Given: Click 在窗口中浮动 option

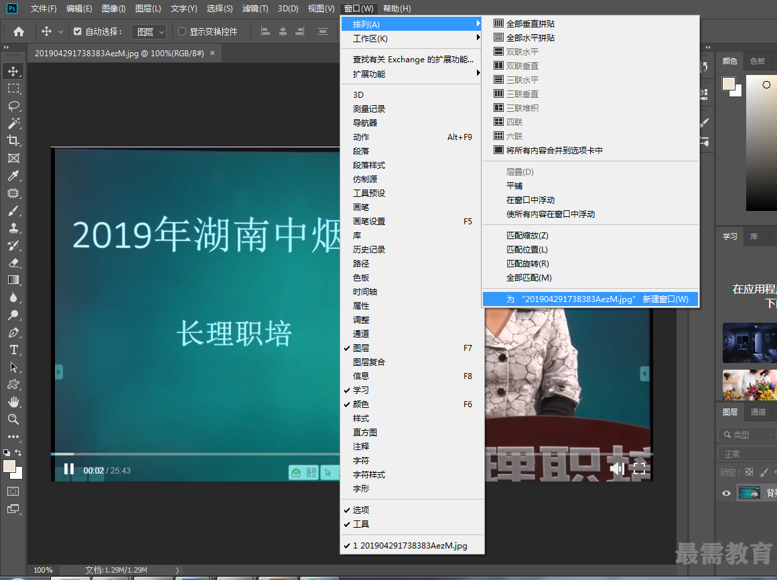Looking at the screenshot, I should [590, 200].
